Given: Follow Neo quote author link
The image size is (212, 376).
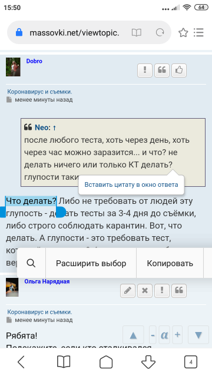Looking at the screenshot, I should pyautogui.click(x=42, y=127).
